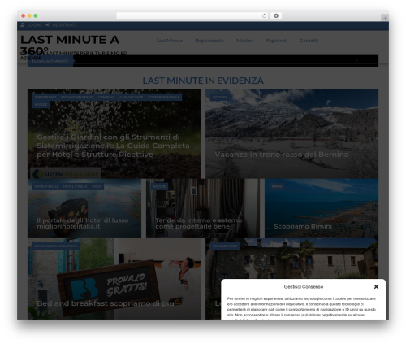Open Bed and breakfast scopriamo di più
The width and height of the screenshot is (406, 344).
106,303
